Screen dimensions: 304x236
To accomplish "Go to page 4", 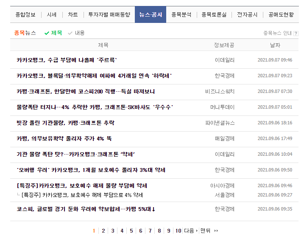I will tap(122, 231).
